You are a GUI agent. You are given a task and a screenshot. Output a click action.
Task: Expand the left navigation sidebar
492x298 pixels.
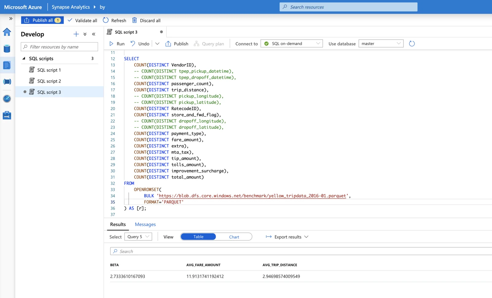(x=11, y=18)
